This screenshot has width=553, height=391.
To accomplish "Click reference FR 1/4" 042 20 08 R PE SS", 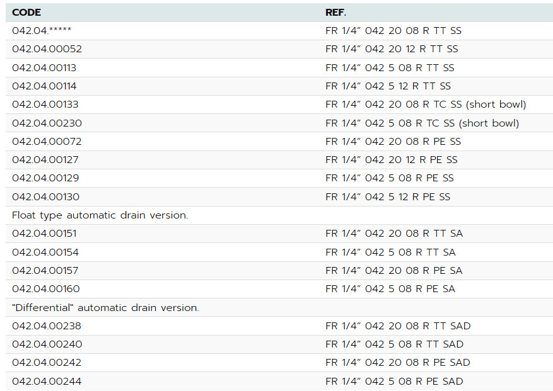I will point(393,141).
